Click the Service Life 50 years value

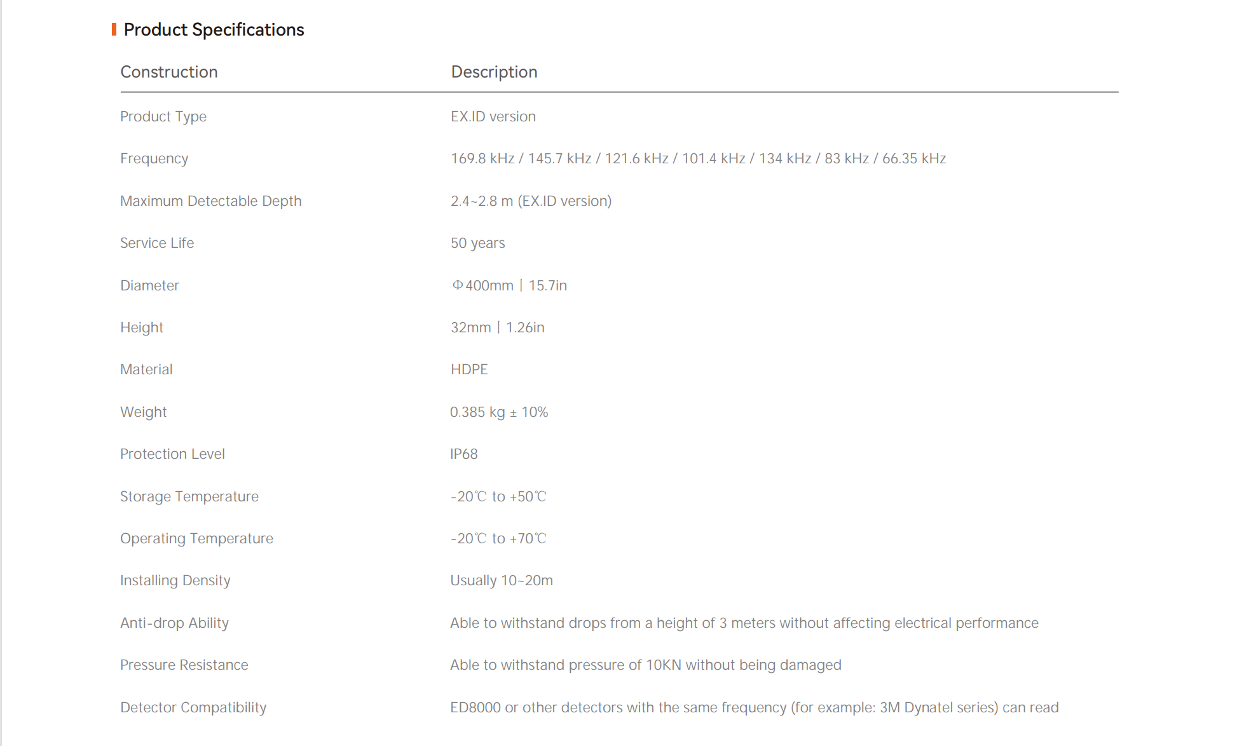478,243
